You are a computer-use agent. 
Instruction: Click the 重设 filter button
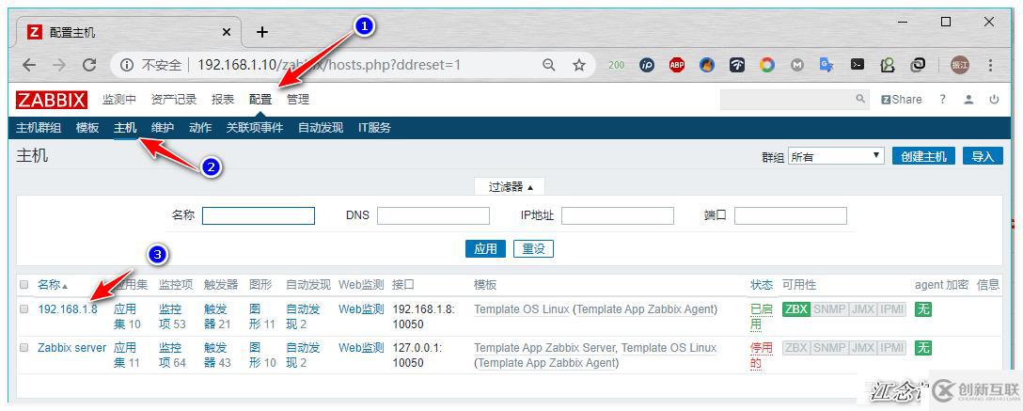coord(533,248)
